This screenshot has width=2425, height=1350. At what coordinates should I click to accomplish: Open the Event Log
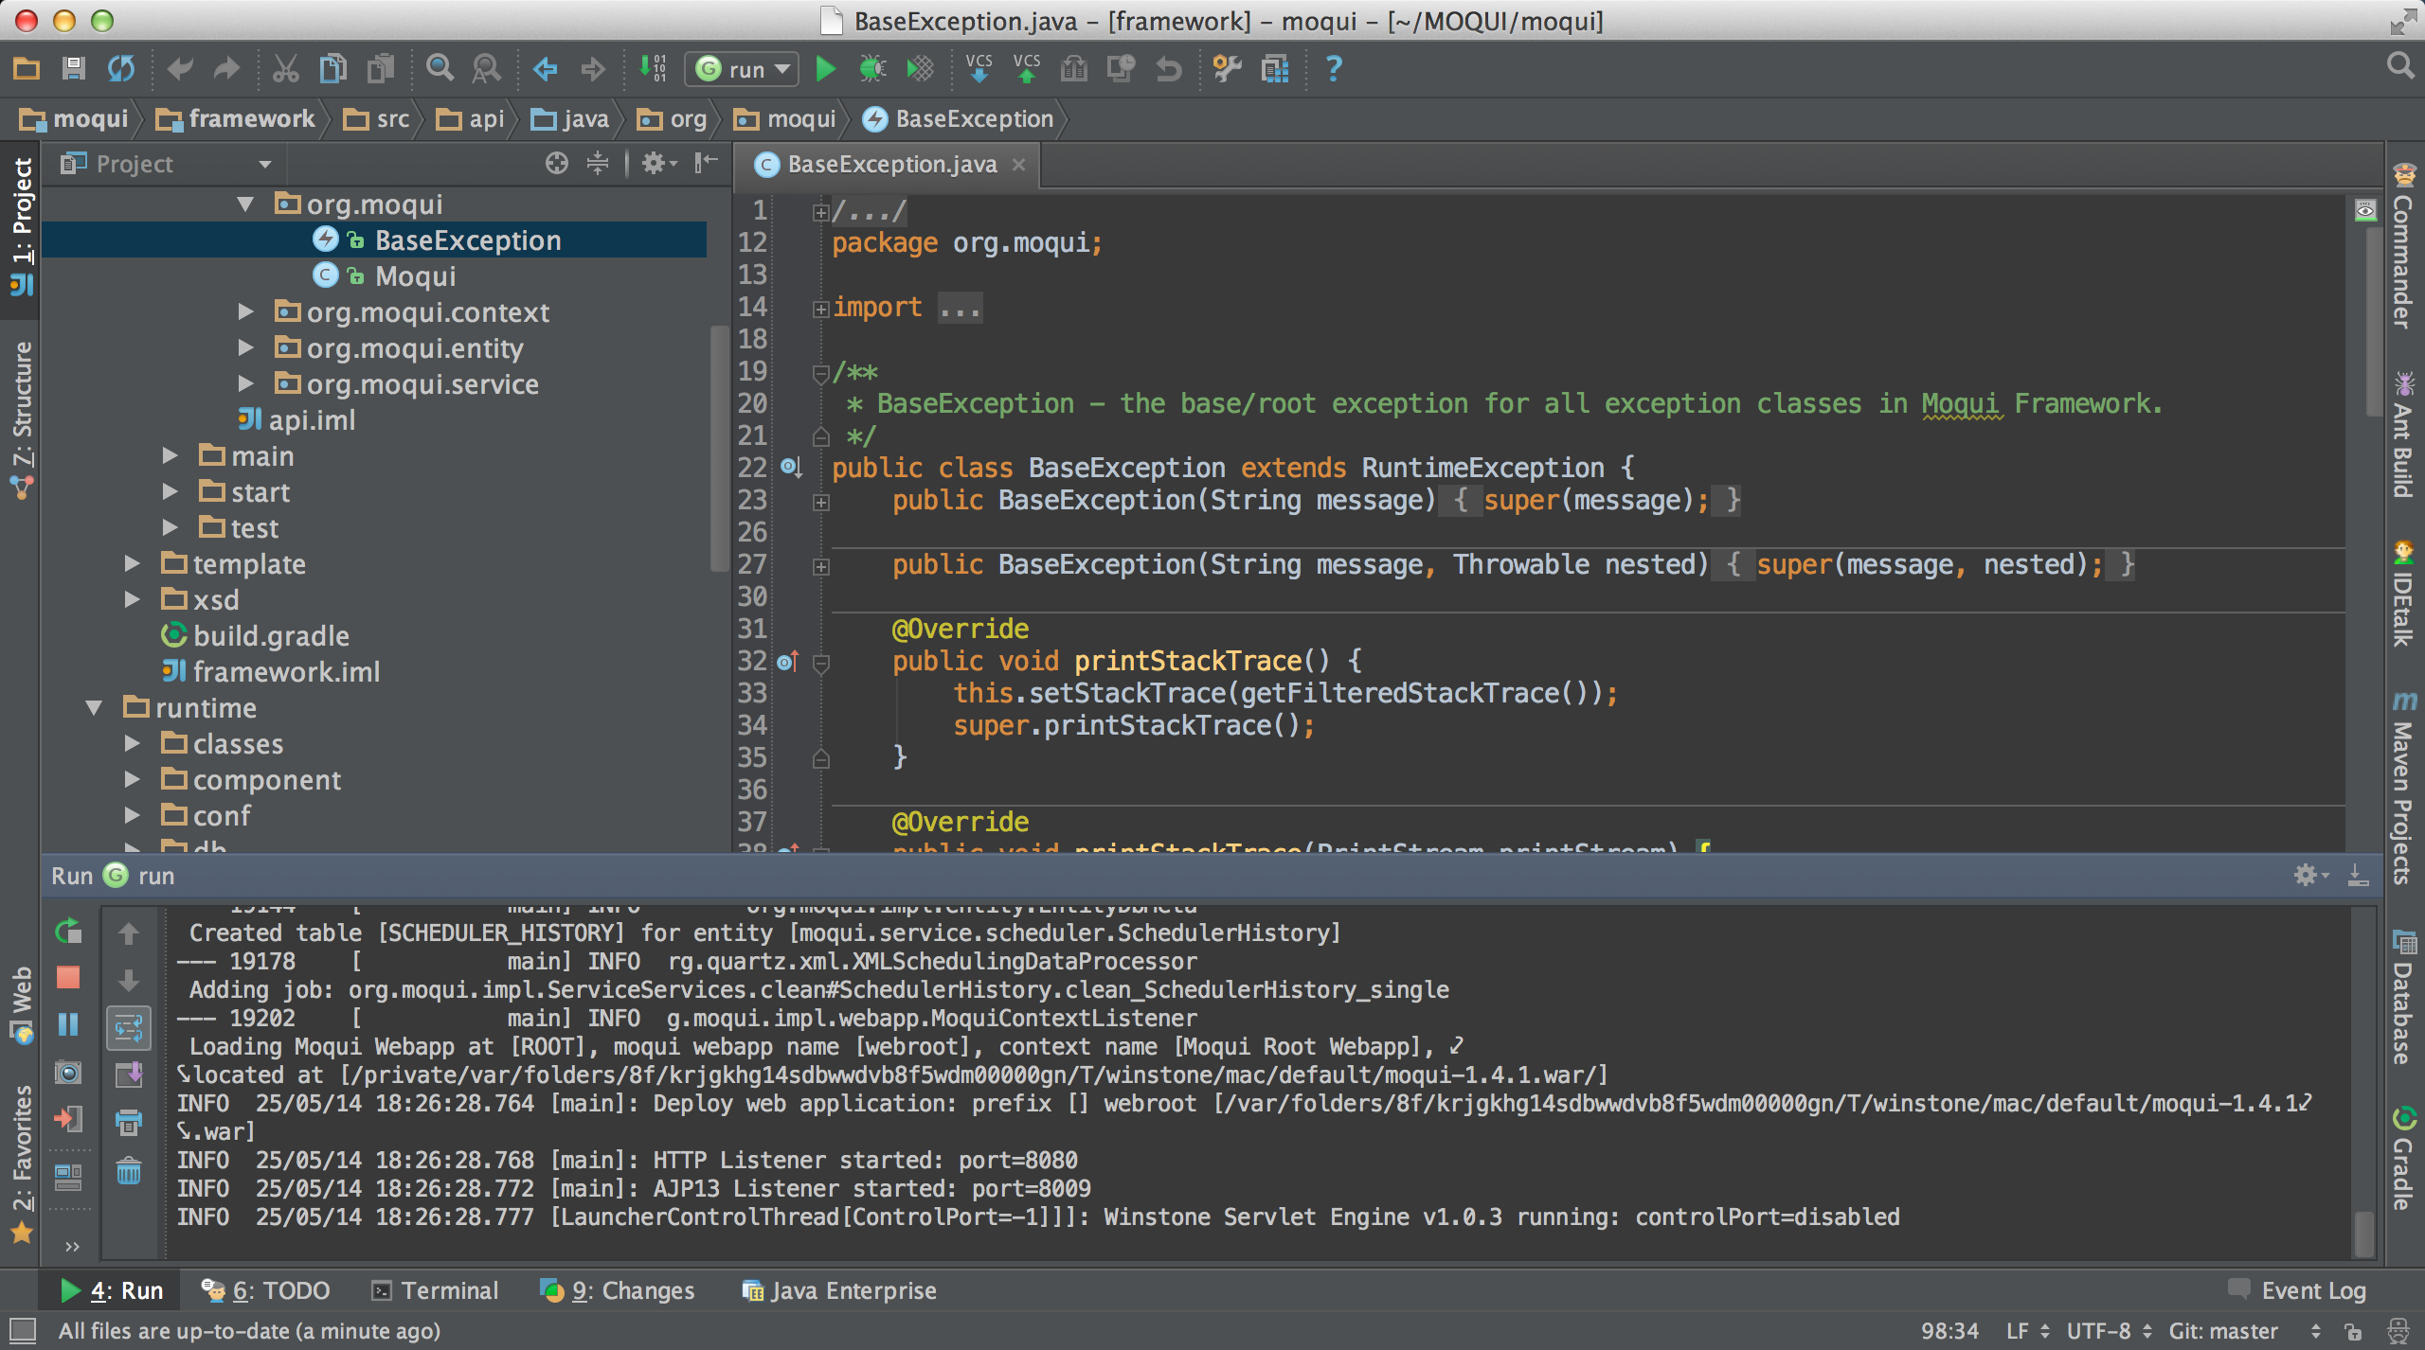[x=2298, y=1290]
